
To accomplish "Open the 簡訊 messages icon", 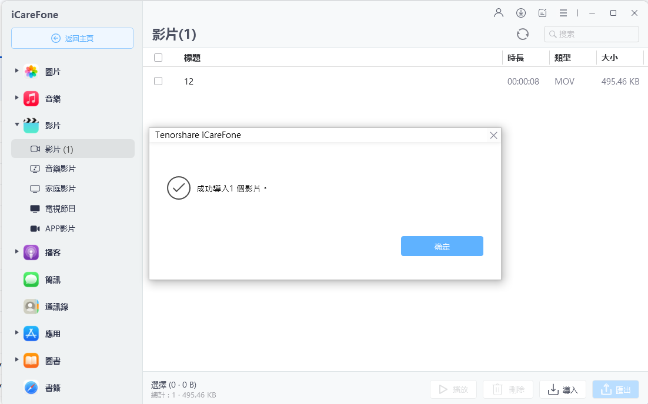I will click(31, 280).
